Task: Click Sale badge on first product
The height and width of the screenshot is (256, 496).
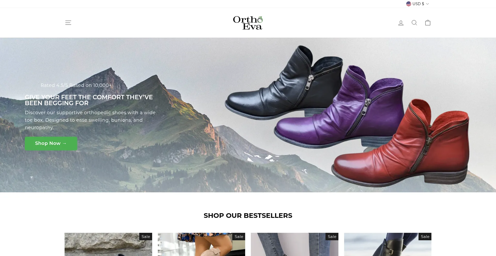Action: click(x=146, y=237)
